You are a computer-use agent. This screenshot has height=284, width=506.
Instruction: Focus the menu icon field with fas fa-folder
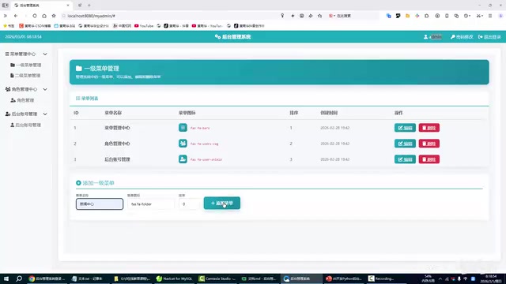coord(151,204)
